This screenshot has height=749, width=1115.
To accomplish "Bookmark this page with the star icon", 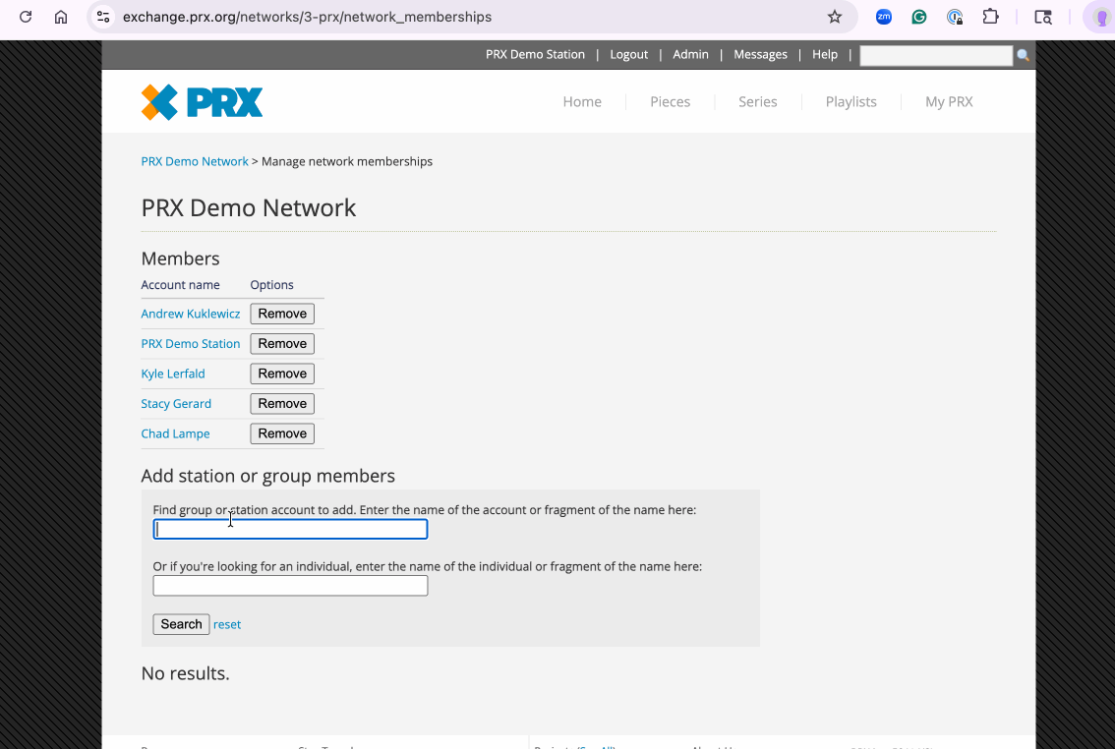I will point(835,17).
